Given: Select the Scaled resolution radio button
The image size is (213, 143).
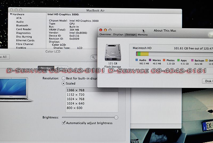Looking at the screenshot, I should point(63,83).
